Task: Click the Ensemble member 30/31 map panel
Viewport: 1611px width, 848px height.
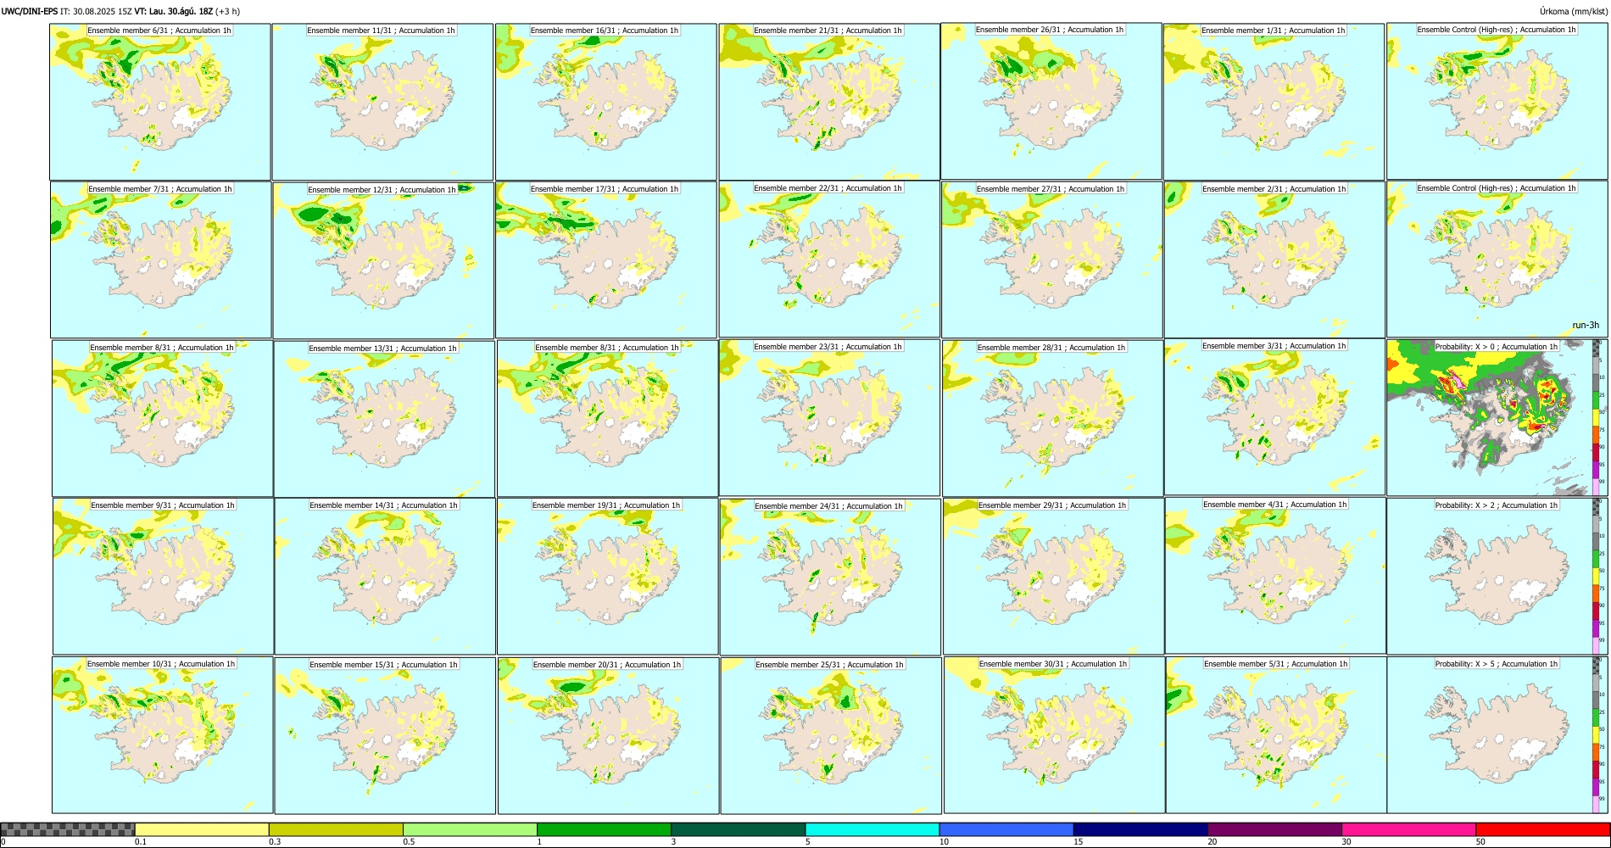Action: click(1055, 735)
